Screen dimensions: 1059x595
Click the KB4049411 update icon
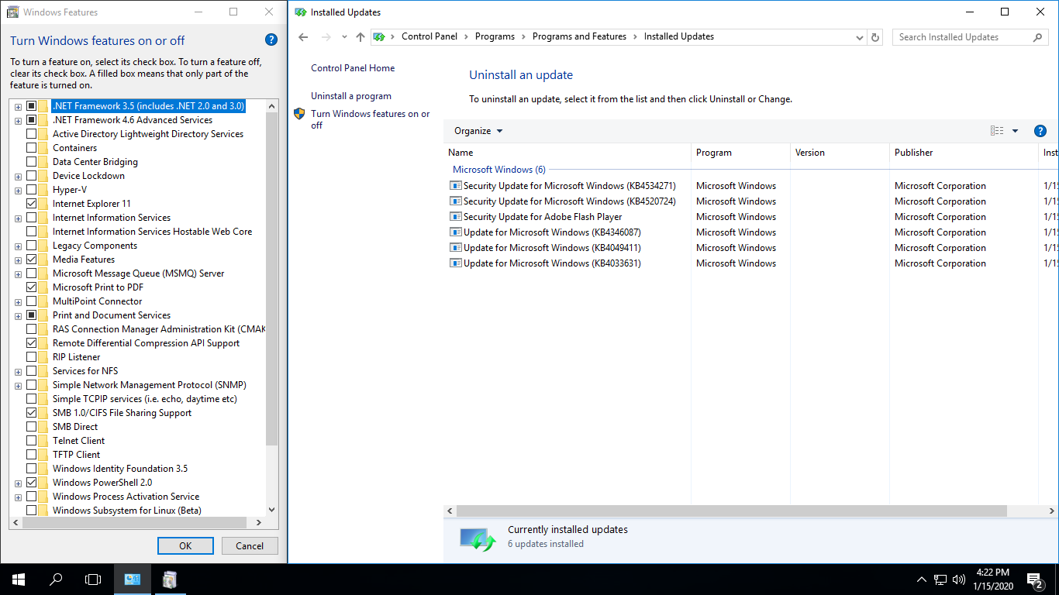(x=455, y=248)
